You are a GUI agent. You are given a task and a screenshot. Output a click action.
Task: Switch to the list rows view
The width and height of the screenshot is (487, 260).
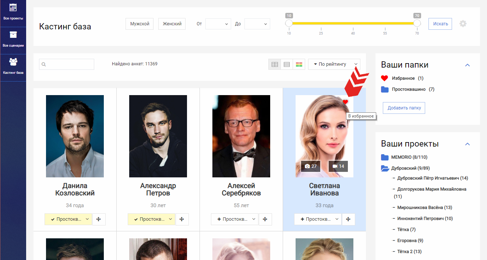pos(287,64)
